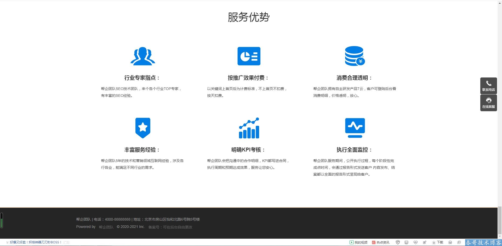This screenshot has width=502, height=246.
Task: Open the 好爆又好卖 ad headline link
Action: 36,242
